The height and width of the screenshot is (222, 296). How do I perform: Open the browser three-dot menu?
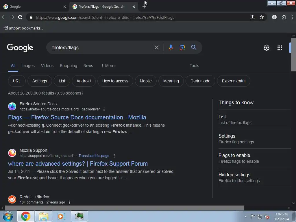(292, 17)
